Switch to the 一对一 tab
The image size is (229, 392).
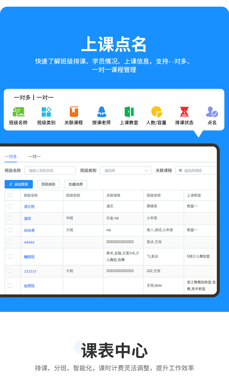(x=34, y=157)
